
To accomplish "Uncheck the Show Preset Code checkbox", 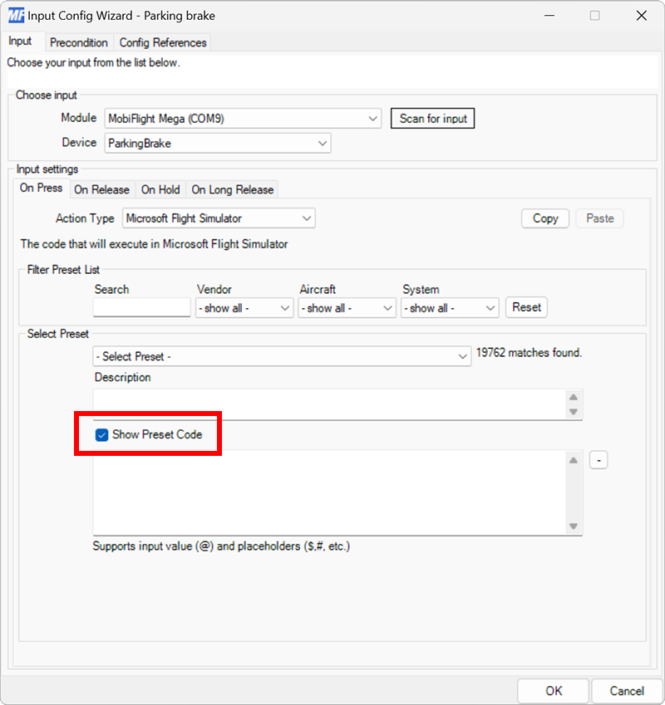I will 101,434.
